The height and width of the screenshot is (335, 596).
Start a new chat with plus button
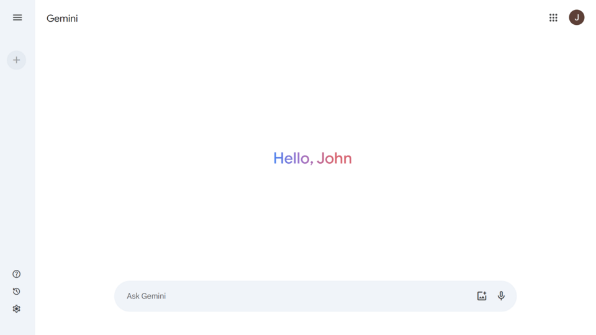tap(17, 60)
